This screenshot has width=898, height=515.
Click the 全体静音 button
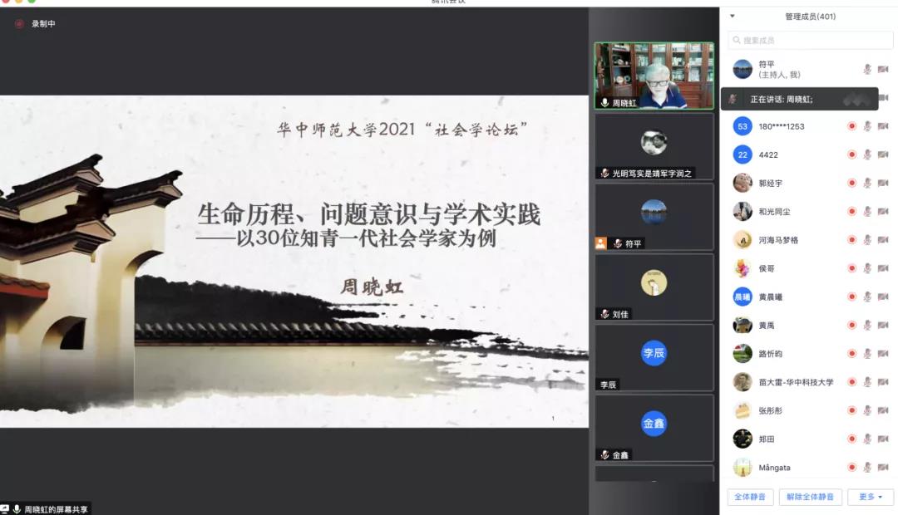(x=750, y=497)
